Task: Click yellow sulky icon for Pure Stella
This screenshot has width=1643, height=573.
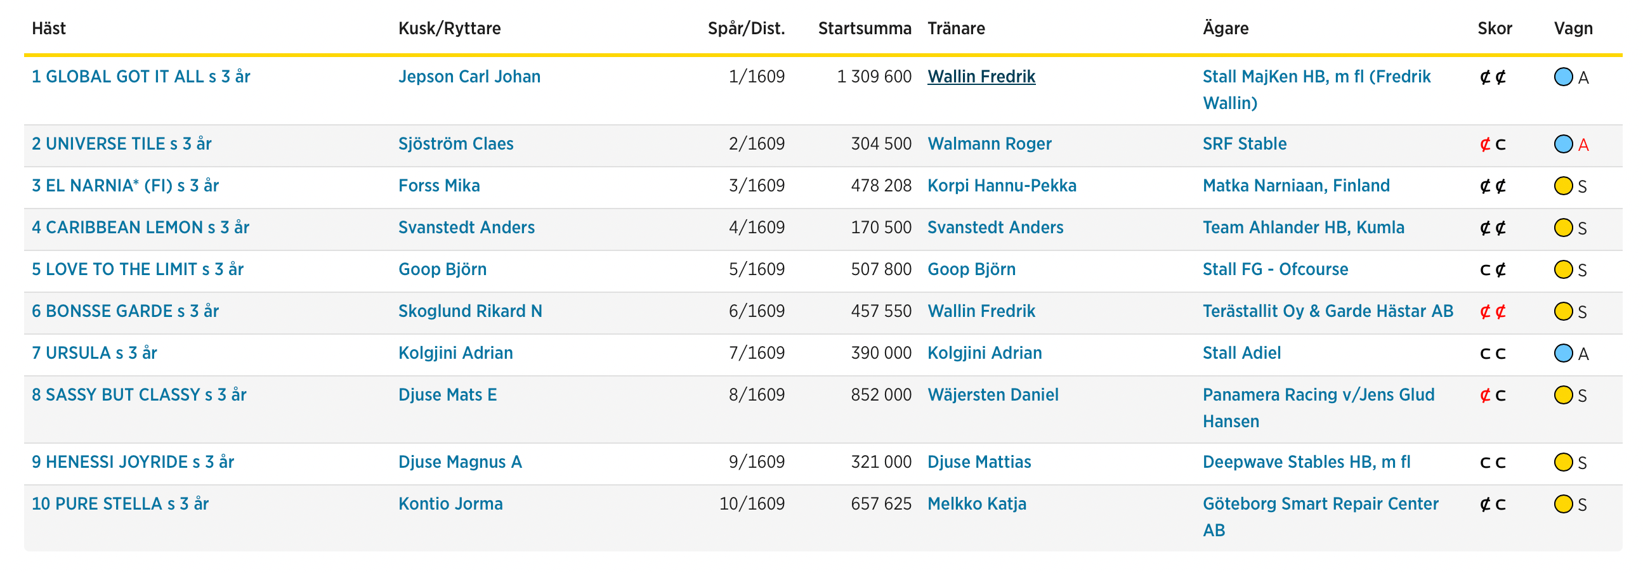Action: pos(1563,504)
